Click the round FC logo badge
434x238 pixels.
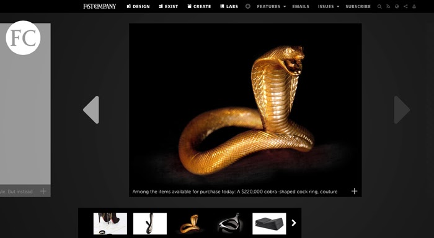pyautogui.click(x=23, y=38)
